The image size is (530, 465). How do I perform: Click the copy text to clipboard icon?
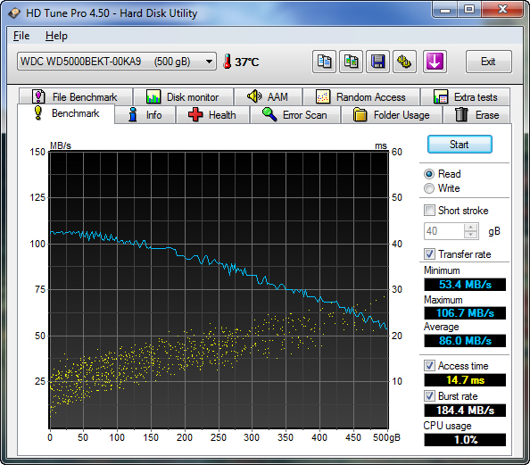point(324,62)
